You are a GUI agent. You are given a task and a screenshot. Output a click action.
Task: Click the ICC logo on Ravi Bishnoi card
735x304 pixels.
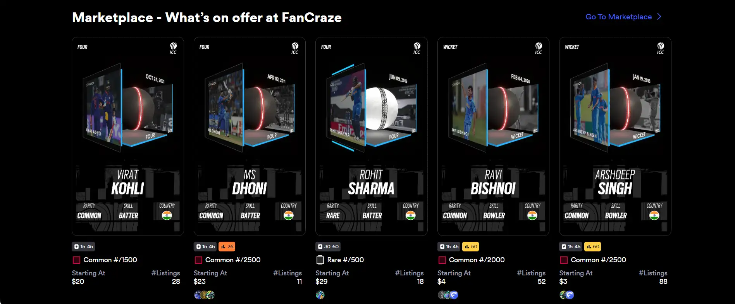tap(539, 48)
